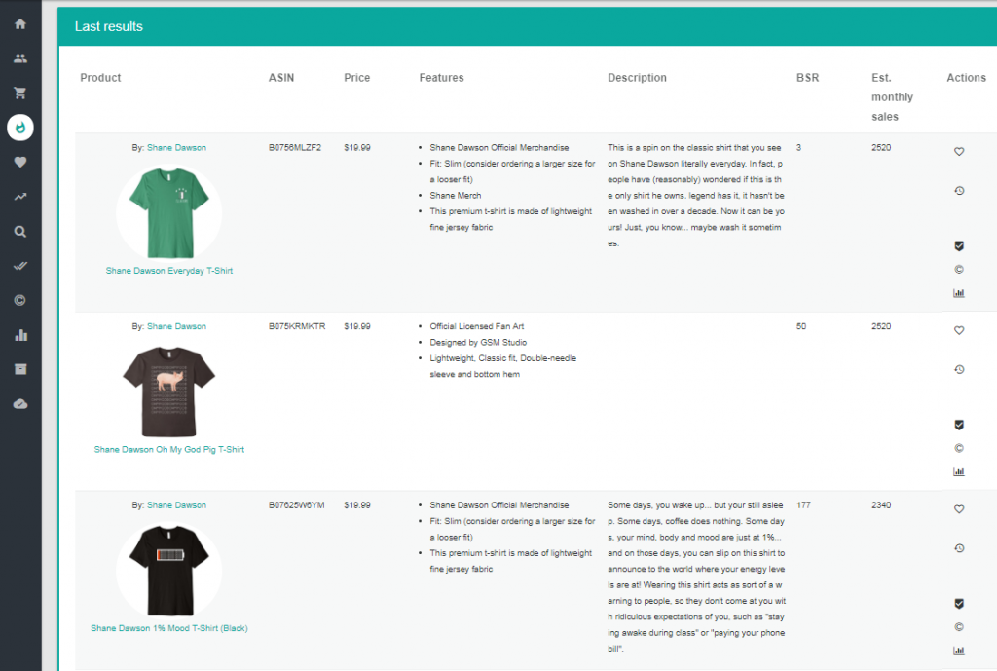The width and height of the screenshot is (997, 671).
Task: Favorite the 1% Mood T-Shirt row
Action: click(959, 508)
